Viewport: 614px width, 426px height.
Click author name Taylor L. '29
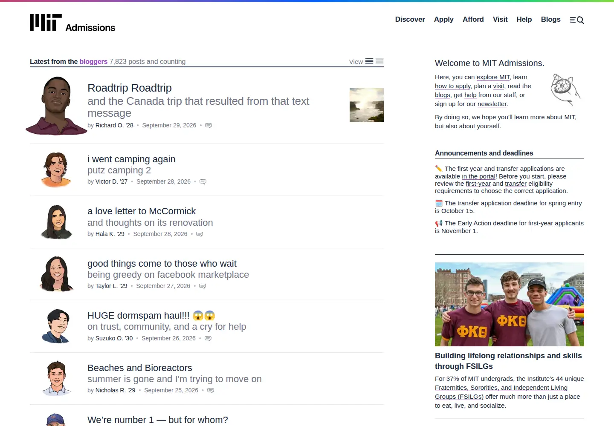click(111, 286)
